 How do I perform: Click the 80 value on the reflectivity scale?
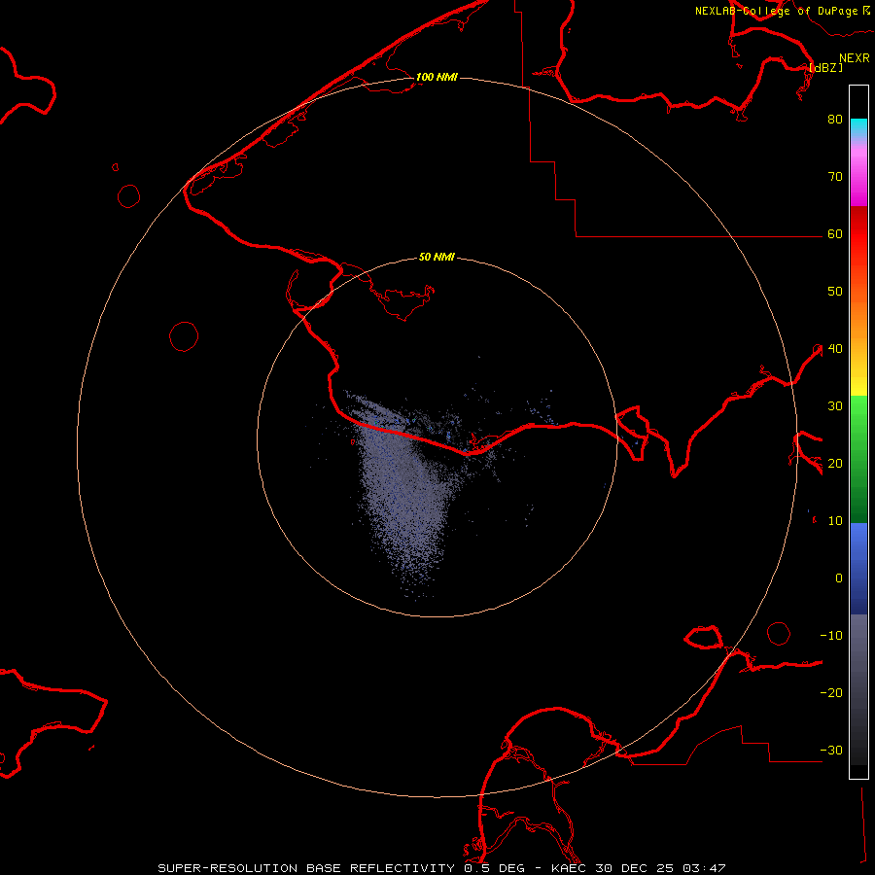(x=835, y=119)
